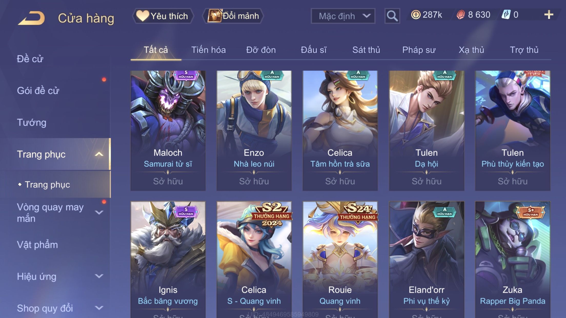
Task: Open the Tướng sidebar entry
Action: 32,122
